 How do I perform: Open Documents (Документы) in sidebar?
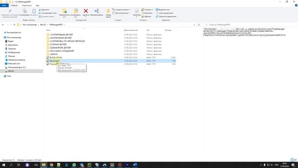click(13, 45)
